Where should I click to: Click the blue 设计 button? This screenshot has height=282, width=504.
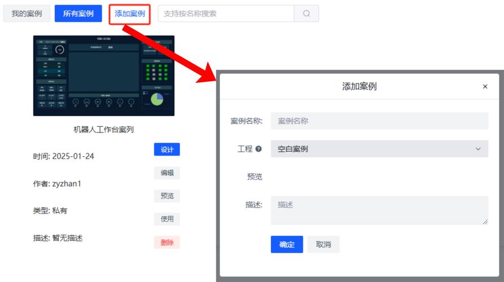coord(167,149)
